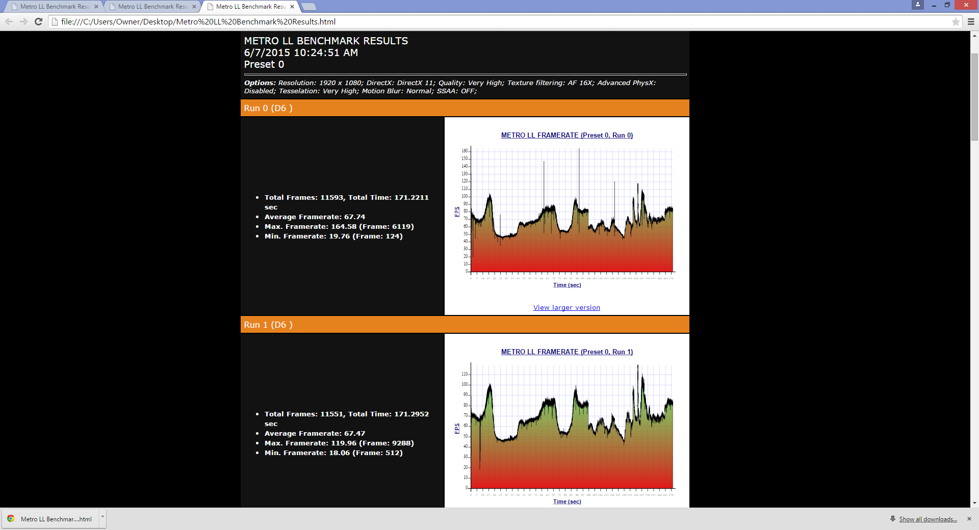Click the Min. Framerate: 19.76 line
979x530 pixels.
(x=333, y=236)
